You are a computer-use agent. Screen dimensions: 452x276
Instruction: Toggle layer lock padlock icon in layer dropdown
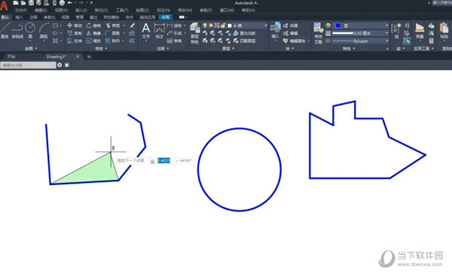223,26
